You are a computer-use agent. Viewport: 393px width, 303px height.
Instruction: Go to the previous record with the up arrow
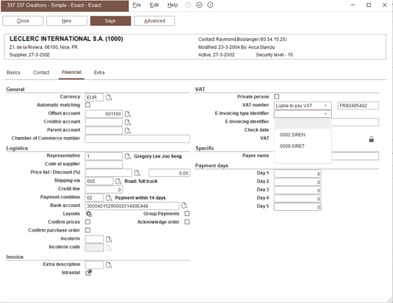[188, 5]
